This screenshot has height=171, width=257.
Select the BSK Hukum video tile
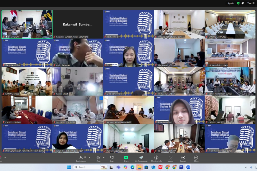27,24
